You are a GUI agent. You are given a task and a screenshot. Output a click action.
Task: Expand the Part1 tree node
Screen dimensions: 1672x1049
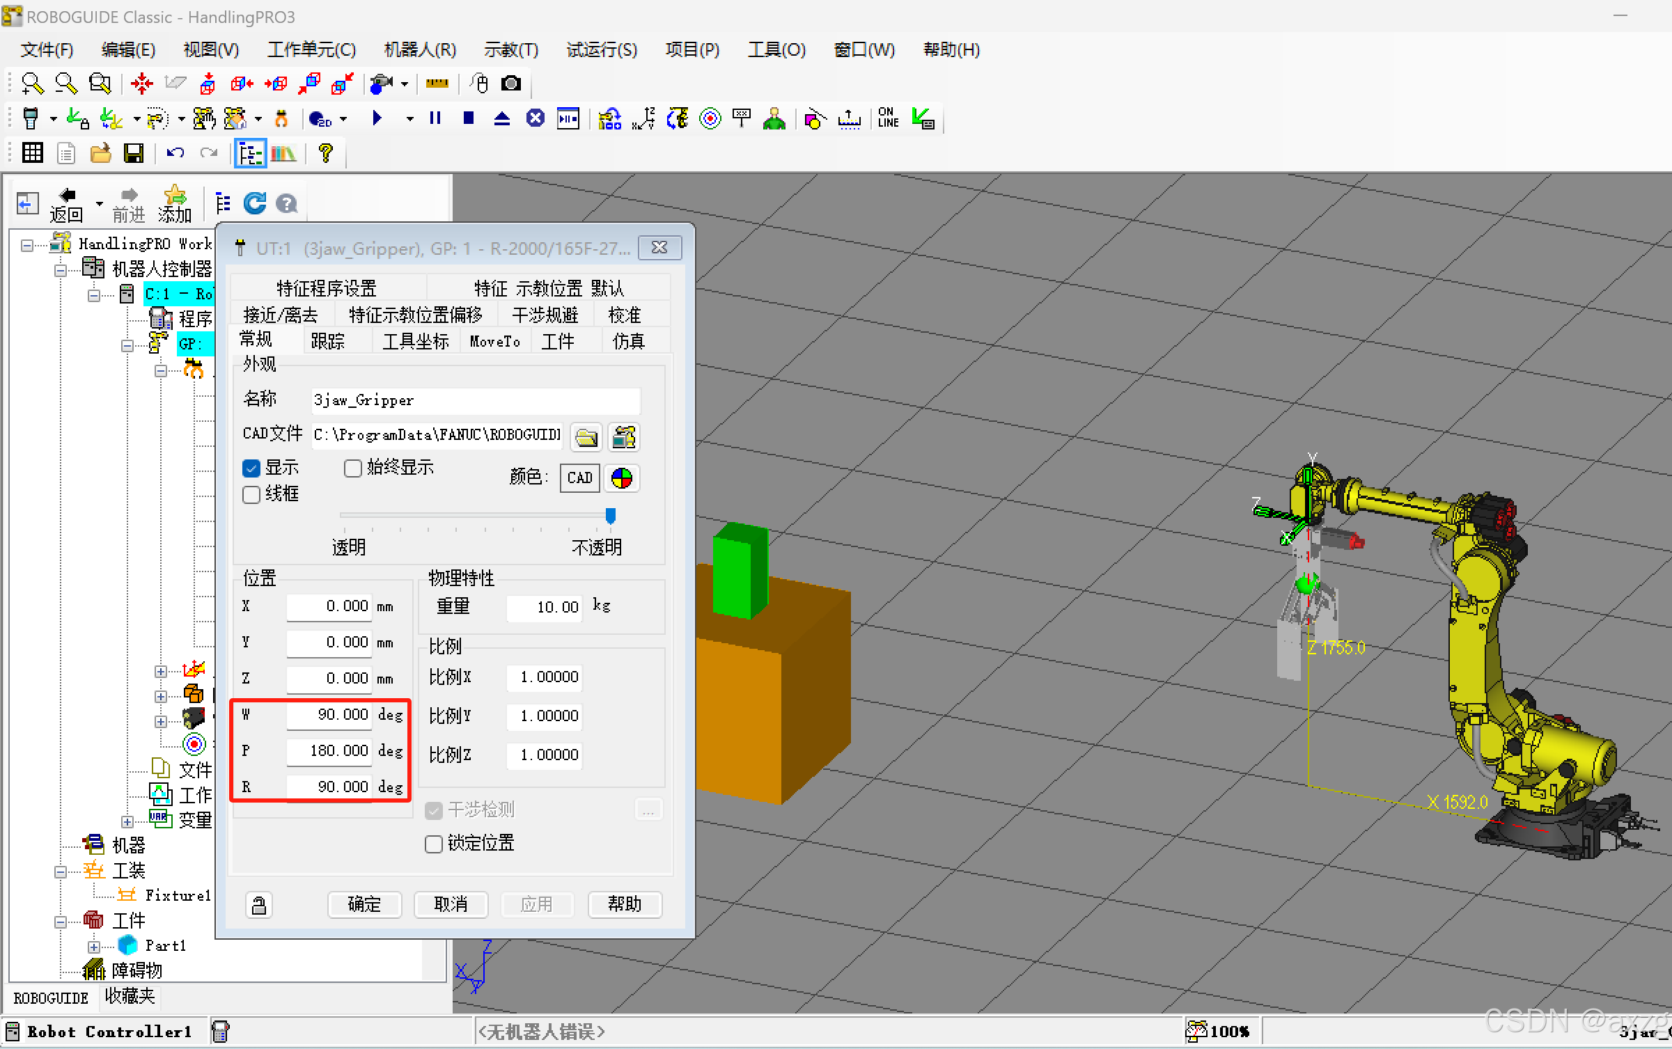tap(94, 947)
